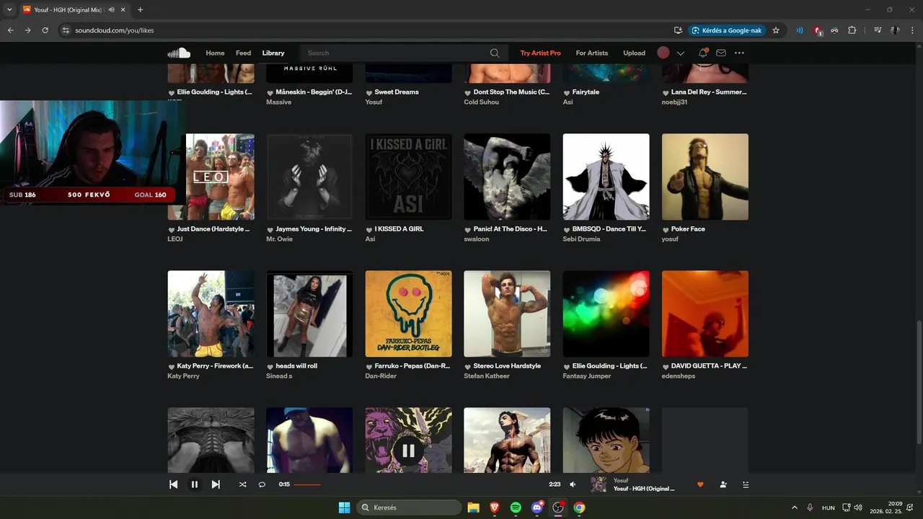Select the Yosuf - HGH browser tab
Screen dimensions: 923x519
(74, 10)
